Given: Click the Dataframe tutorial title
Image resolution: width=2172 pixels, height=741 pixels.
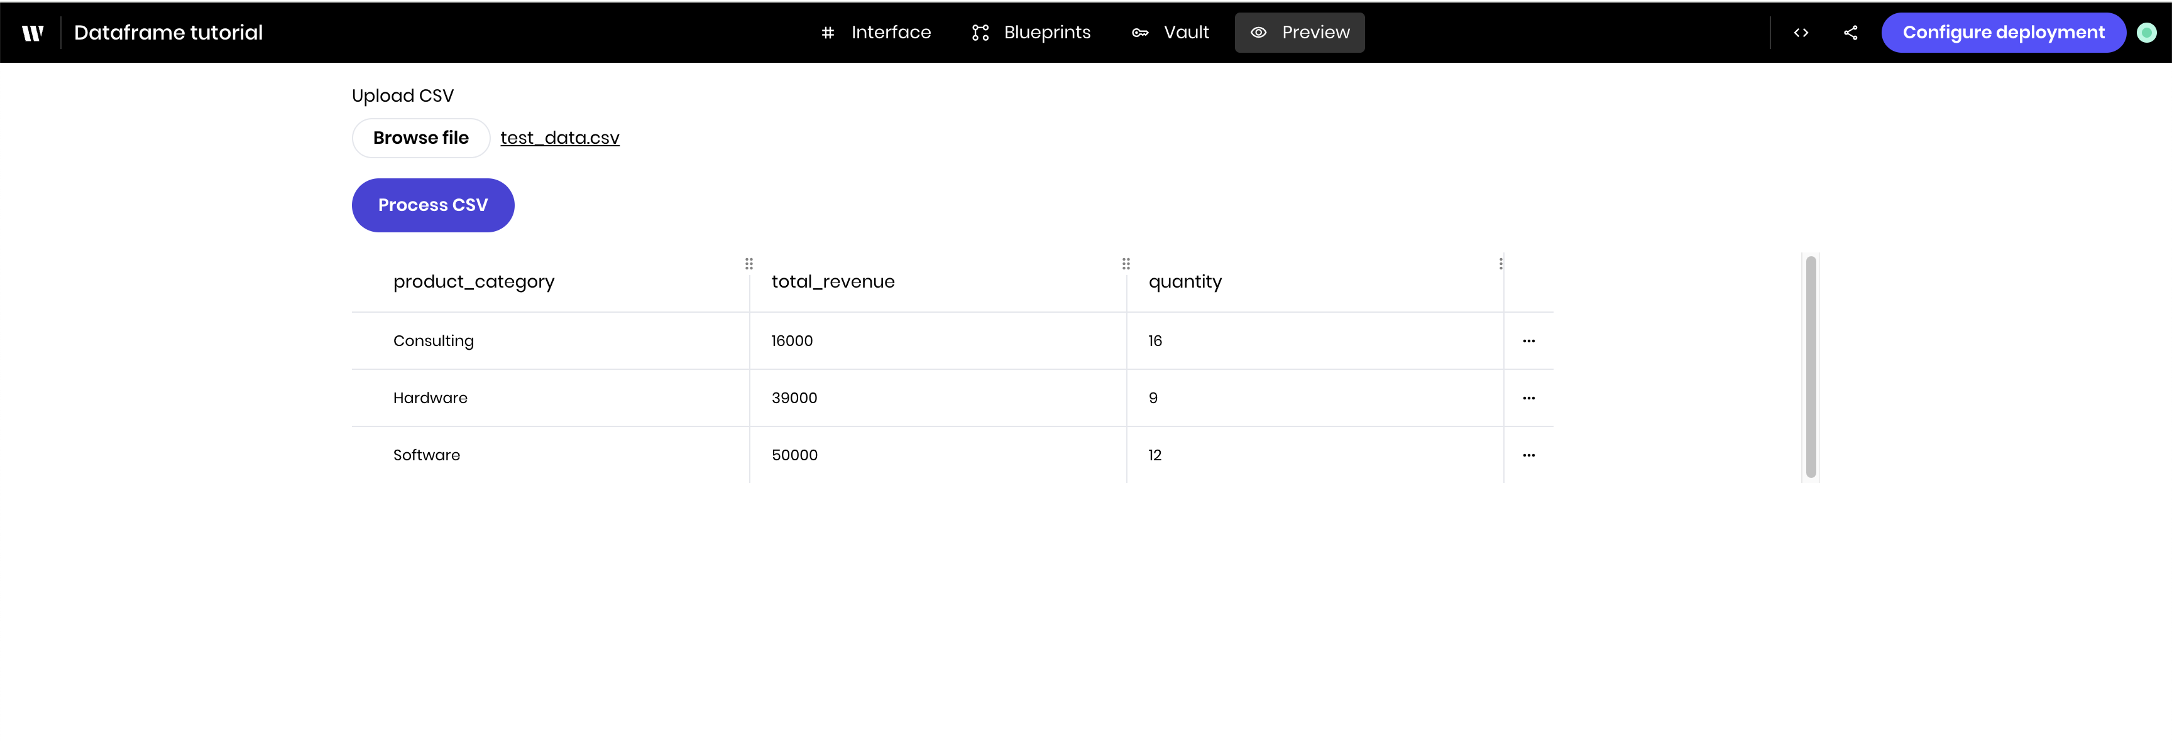Looking at the screenshot, I should 168,33.
